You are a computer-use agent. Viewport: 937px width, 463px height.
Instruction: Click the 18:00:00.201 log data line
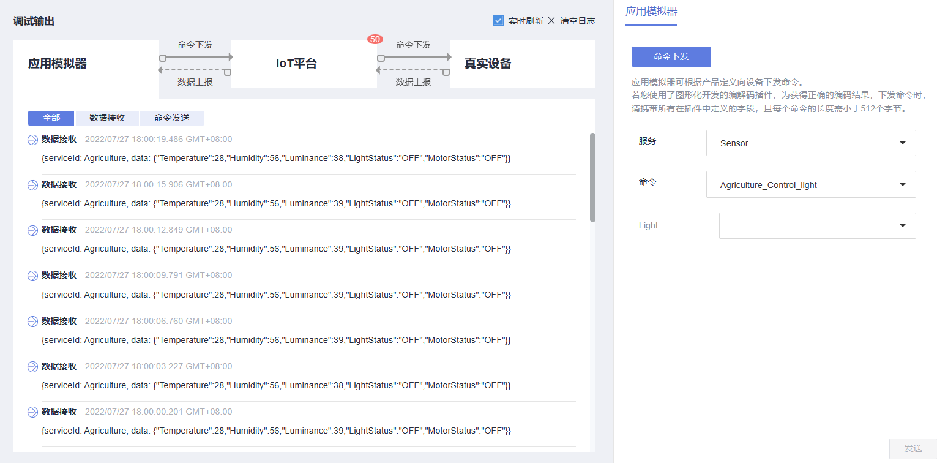(x=276, y=431)
